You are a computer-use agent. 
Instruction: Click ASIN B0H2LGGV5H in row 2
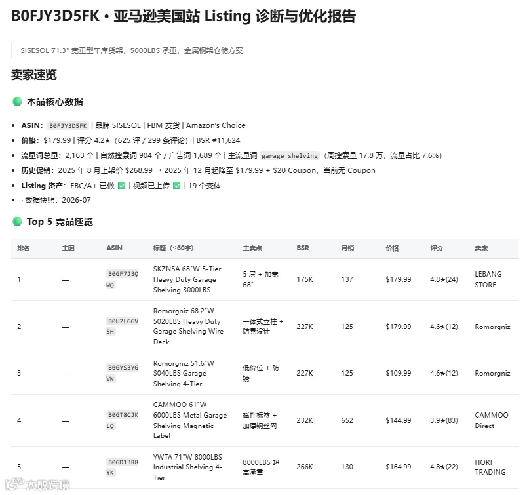pyautogui.click(x=123, y=327)
